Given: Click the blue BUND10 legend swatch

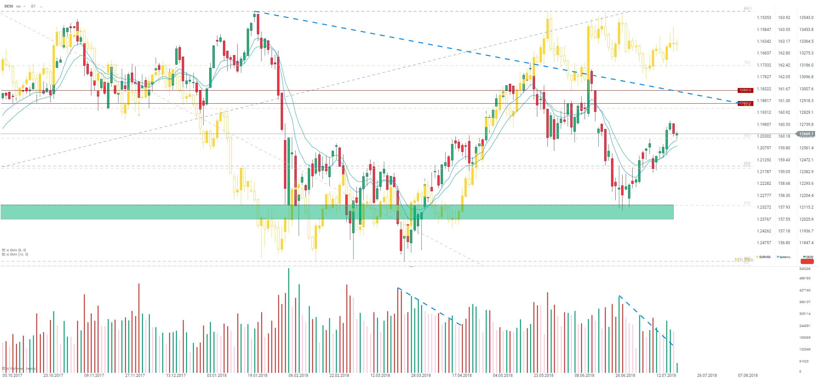Looking at the screenshot, I should point(778,257).
